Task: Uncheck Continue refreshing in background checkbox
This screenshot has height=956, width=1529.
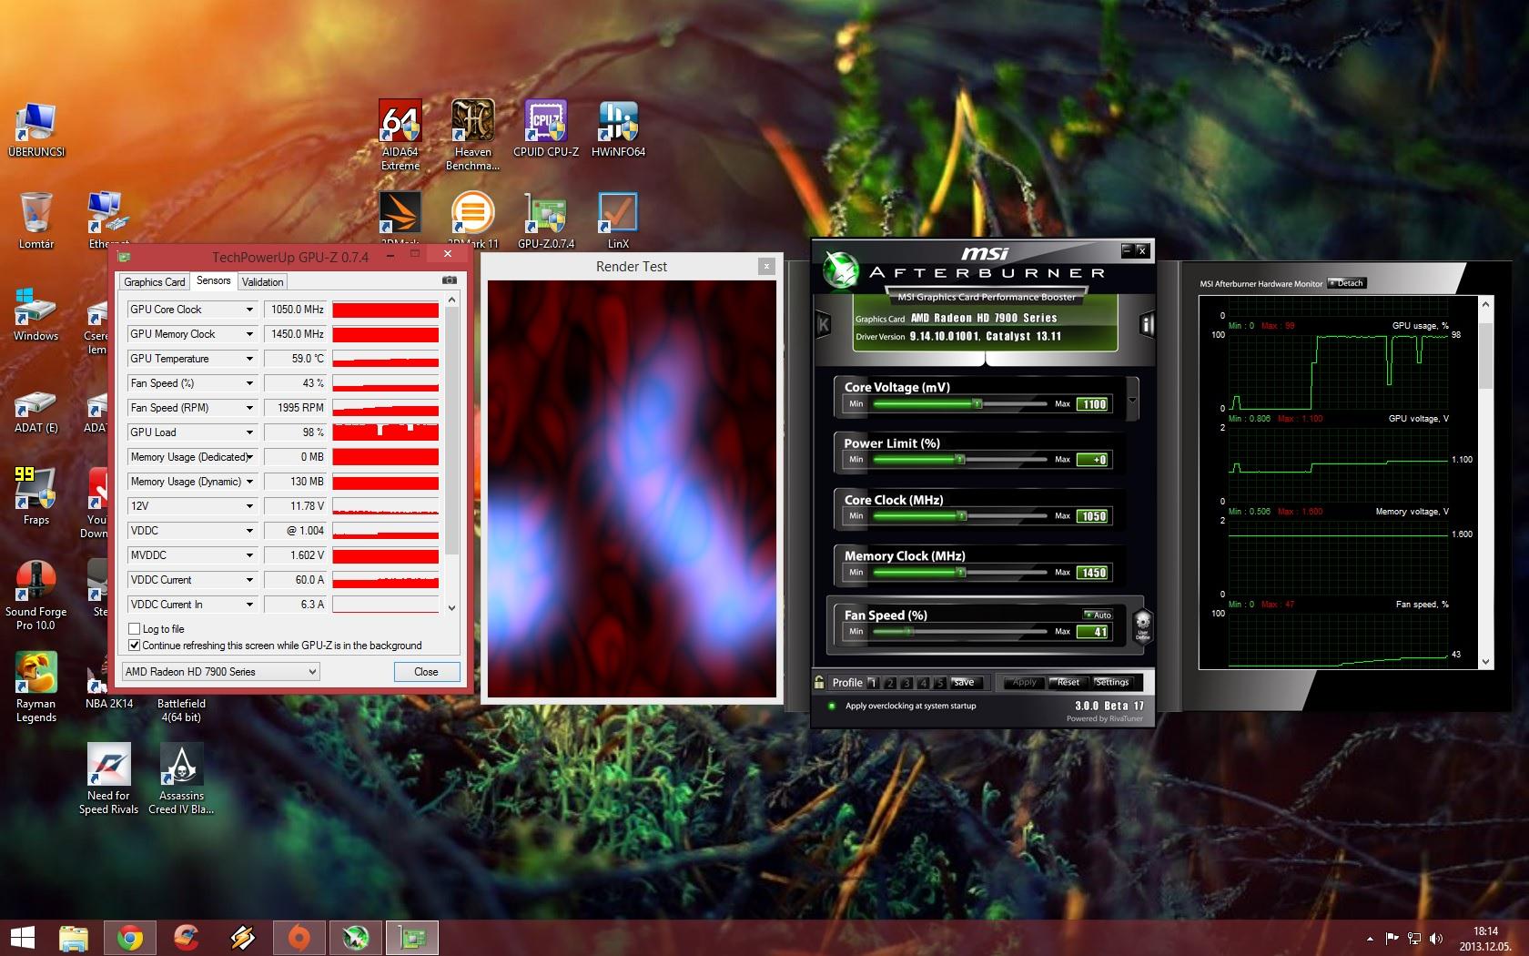Action: point(135,646)
